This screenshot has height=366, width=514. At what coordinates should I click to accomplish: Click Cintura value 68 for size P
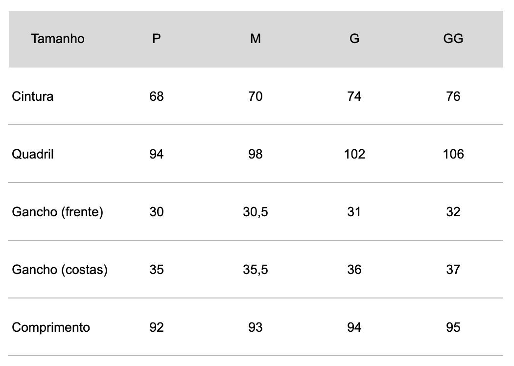coord(156,97)
